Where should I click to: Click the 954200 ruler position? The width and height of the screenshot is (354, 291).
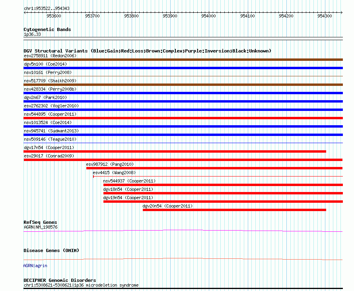(286, 16)
